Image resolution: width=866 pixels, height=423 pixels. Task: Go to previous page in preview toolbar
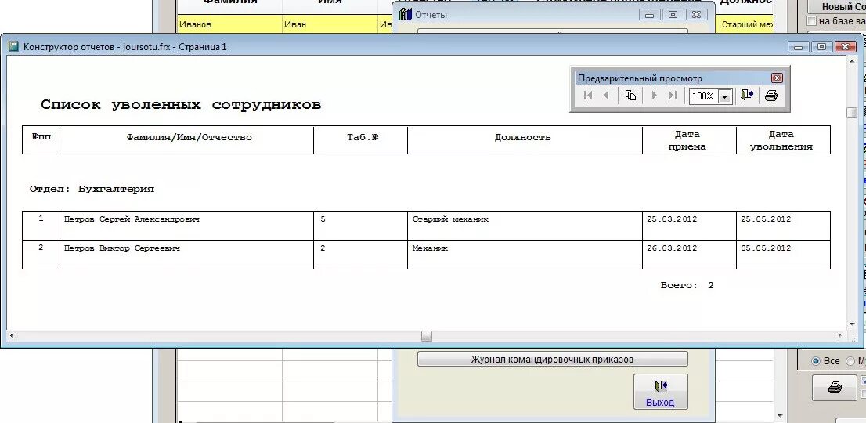tap(606, 96)
